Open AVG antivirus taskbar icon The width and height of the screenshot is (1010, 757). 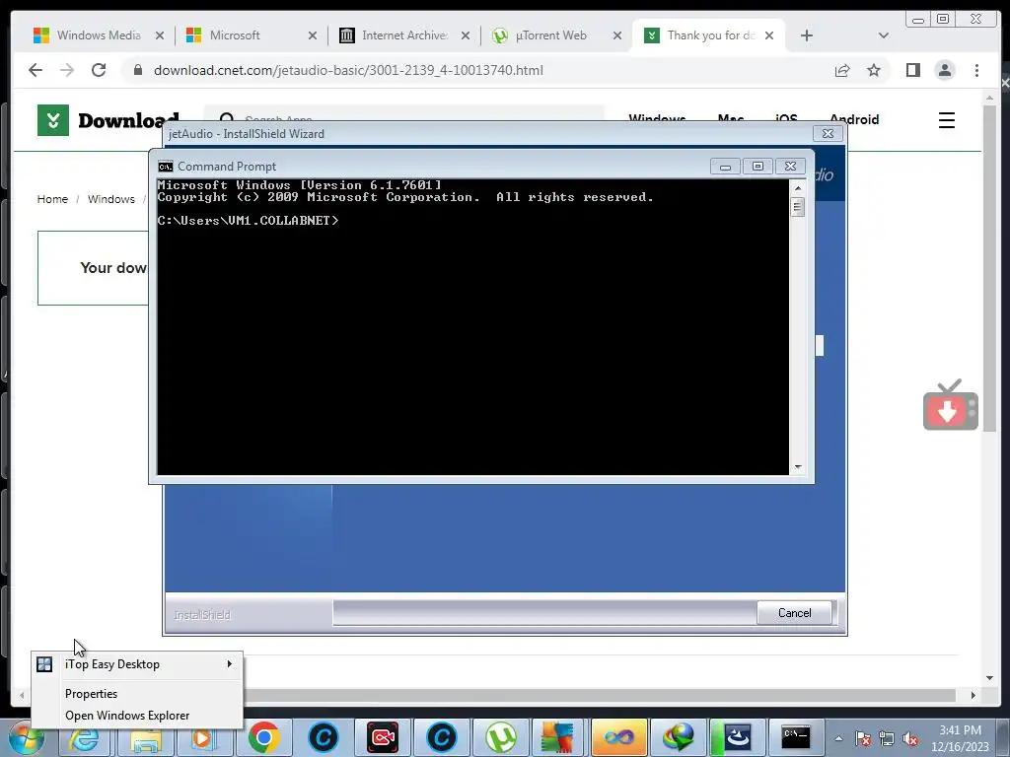coord(558,737)
